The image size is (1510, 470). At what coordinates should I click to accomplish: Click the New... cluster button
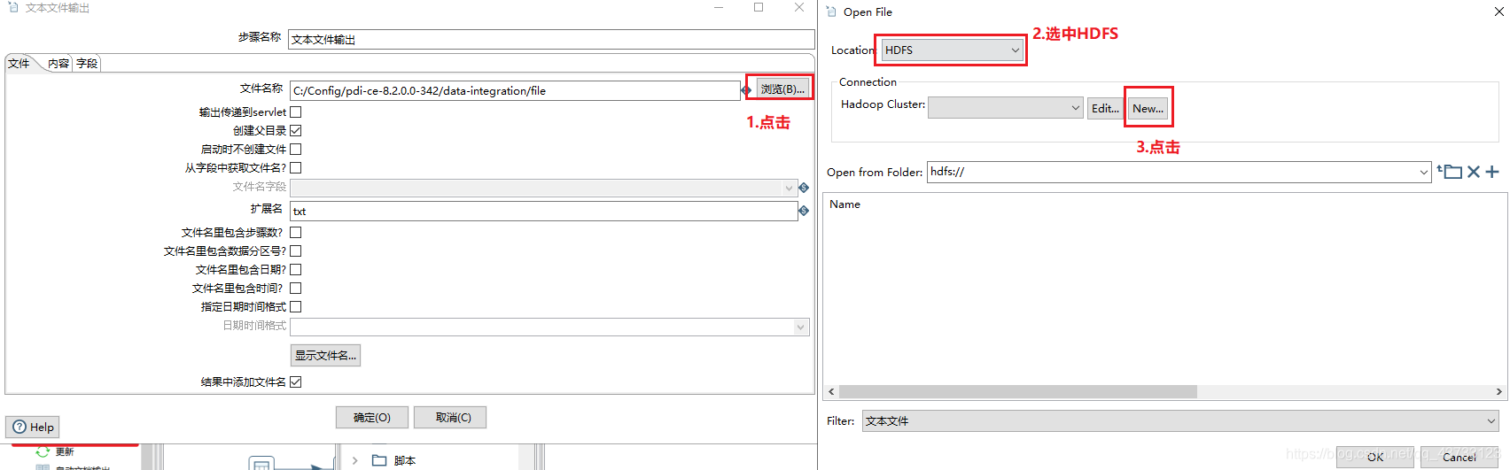point(1148,108)
